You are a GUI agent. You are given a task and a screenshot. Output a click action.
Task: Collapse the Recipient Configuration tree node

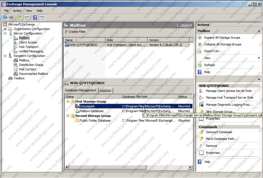tap(5, 56)
